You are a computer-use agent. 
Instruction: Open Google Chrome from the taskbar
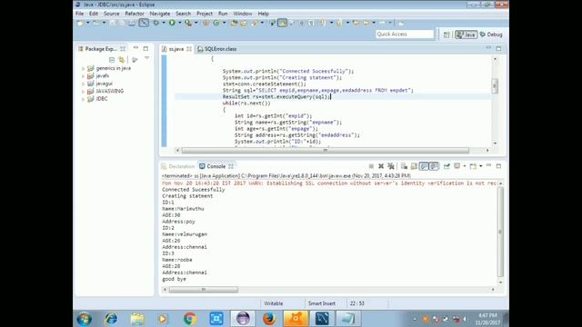pos(190,319)
